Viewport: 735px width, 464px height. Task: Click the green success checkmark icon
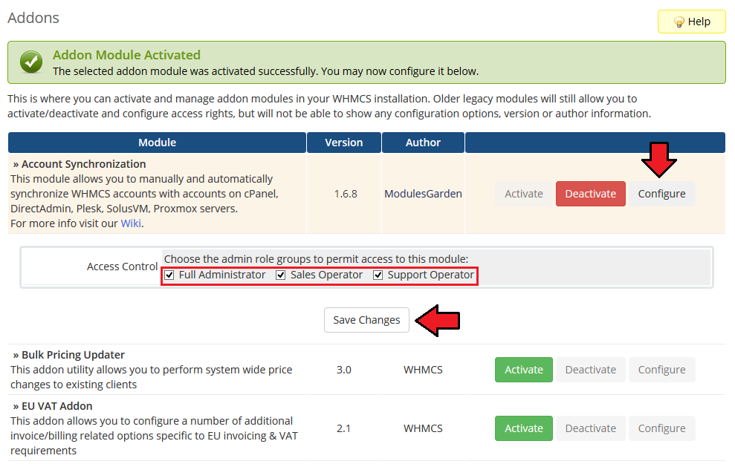[x=31, y=62]
